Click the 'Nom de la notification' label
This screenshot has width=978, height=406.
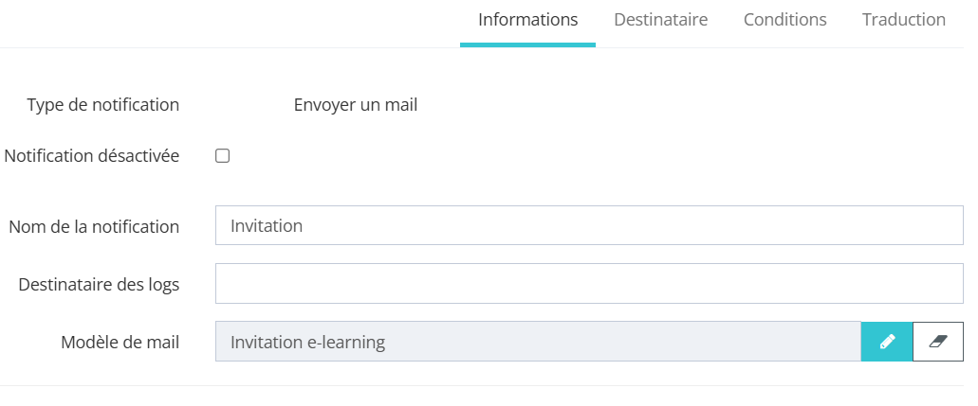94,227
